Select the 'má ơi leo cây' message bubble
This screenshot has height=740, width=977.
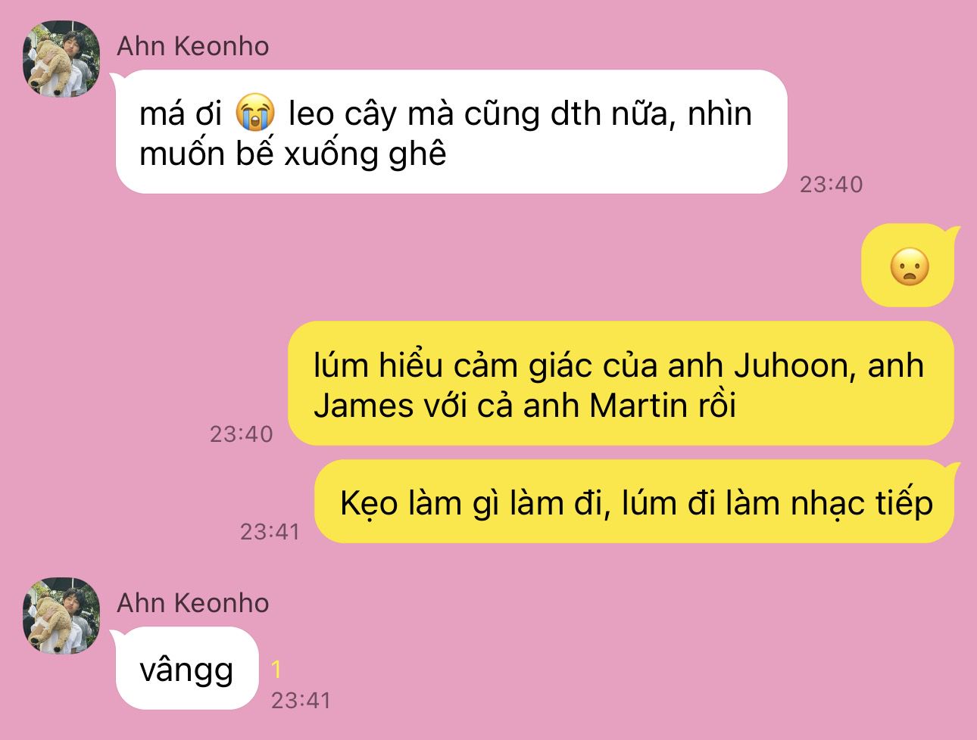click(450, 132)
